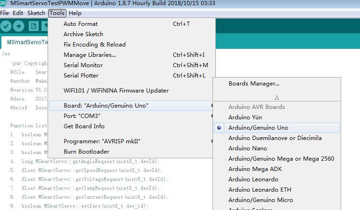The image size is (360, 210).
Task: Click the getCurrentRequest code line
Action: (x=89, y=197)
